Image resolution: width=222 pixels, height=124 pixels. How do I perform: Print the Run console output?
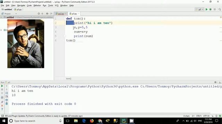[x=7, y=100]
